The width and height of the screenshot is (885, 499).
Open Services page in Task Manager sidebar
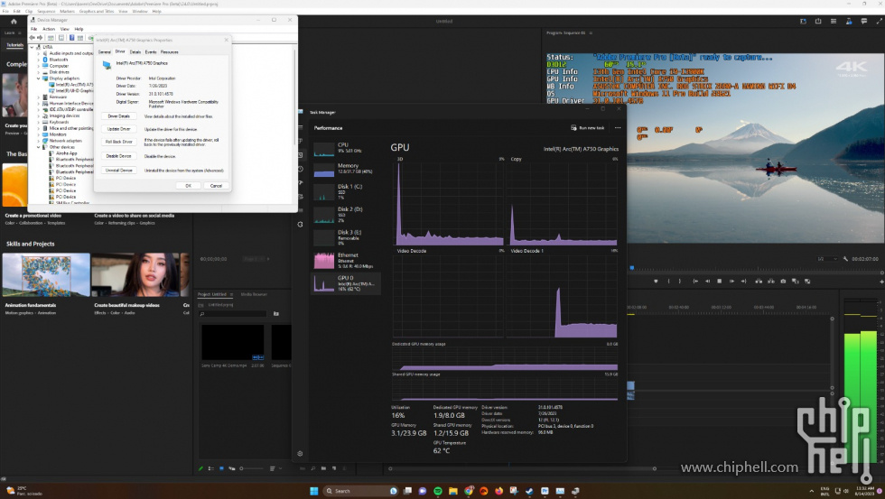point(300,224)
